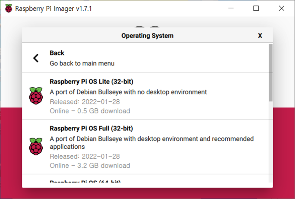Click the back arrow chevron icon
This screenshot has width=295, height=199.
(36, 58)
